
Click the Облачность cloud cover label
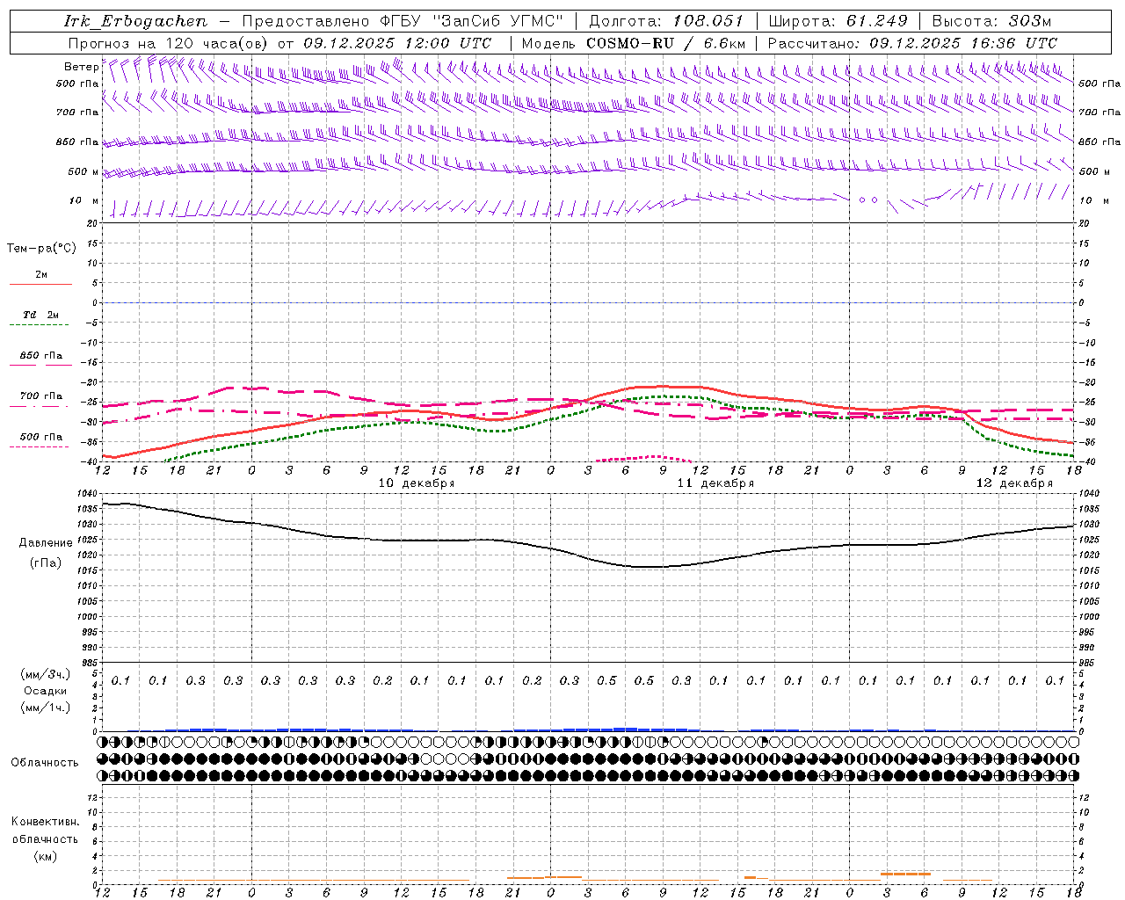point(45,762)
